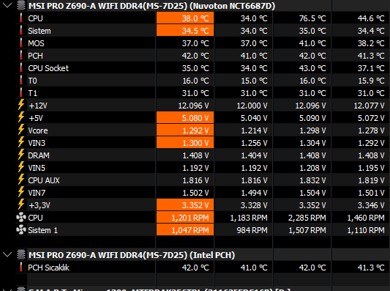The height and width of the screenshot is (291, 390).
Task: Select the PCH Sıcaklık row label
Action: [48, 268]
